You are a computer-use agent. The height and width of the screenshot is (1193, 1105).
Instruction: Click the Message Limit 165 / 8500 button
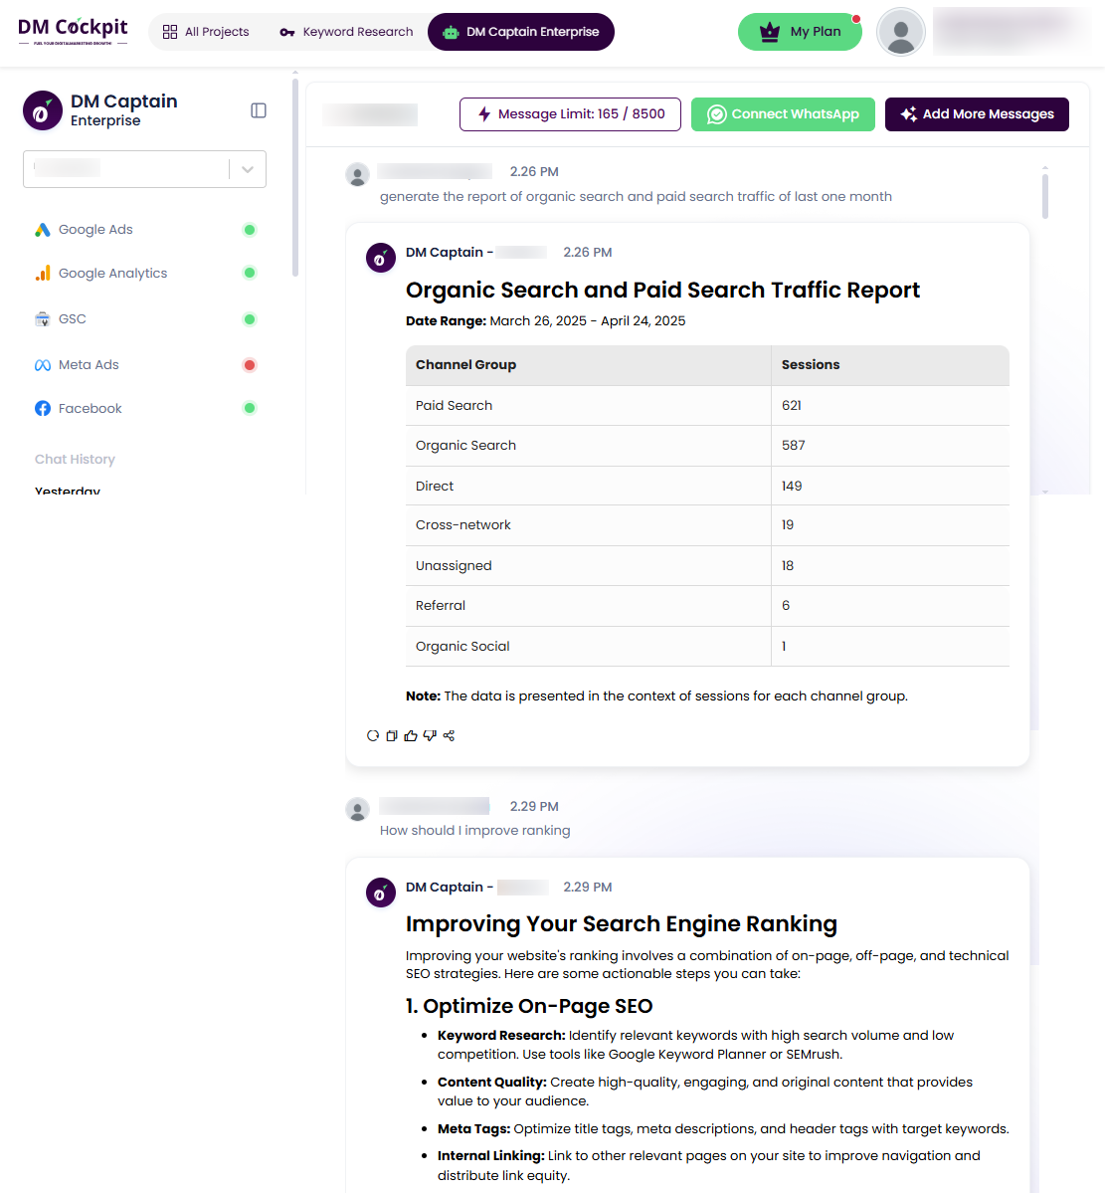pyautogui.click(x=570, y=114)
